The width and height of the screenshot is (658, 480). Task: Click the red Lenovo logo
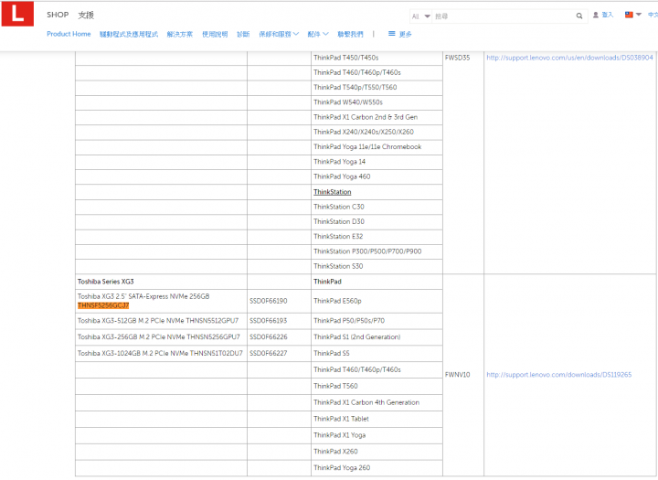coord(17,14)
